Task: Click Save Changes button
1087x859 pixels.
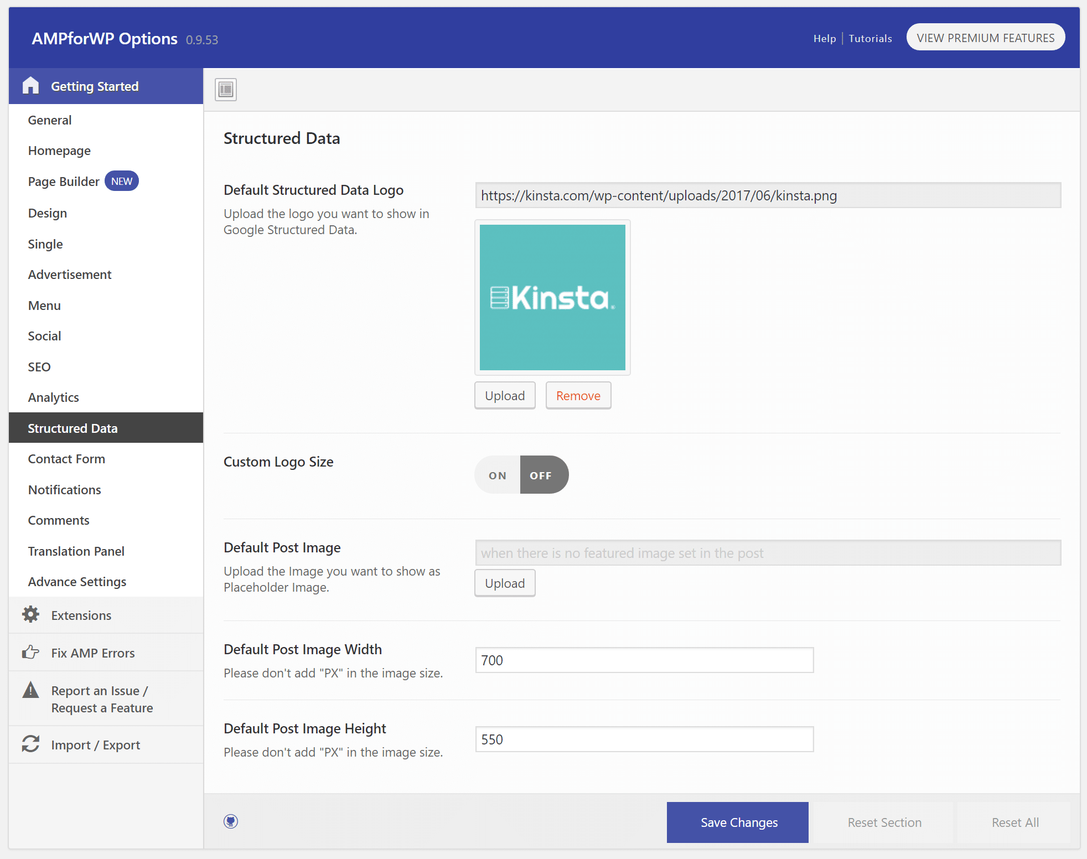Action: 738,822
